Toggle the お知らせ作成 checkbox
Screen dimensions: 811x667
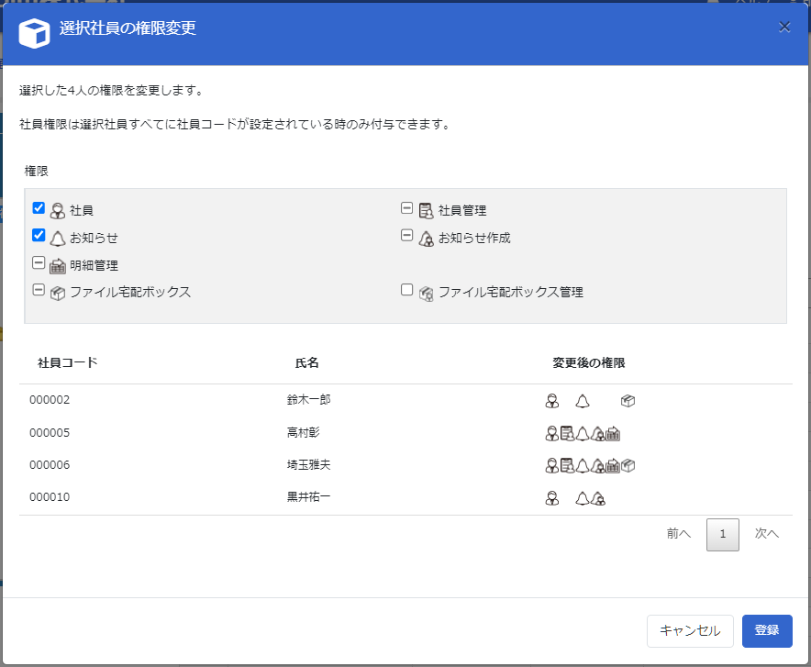pyautogui.click(x=406, y=236)
